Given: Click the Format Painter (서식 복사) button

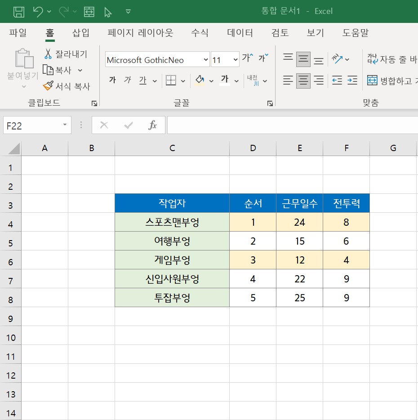Looking at the screenshot, I should tap(67, 86).
